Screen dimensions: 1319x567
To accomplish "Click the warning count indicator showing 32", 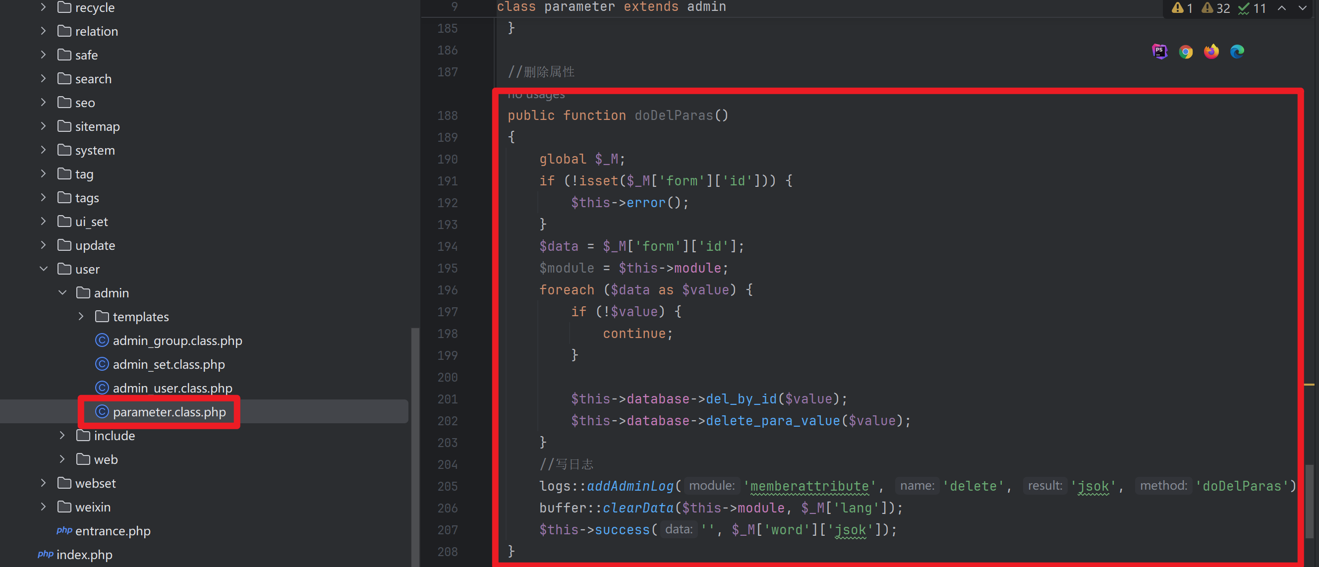I will (1215, 8).
